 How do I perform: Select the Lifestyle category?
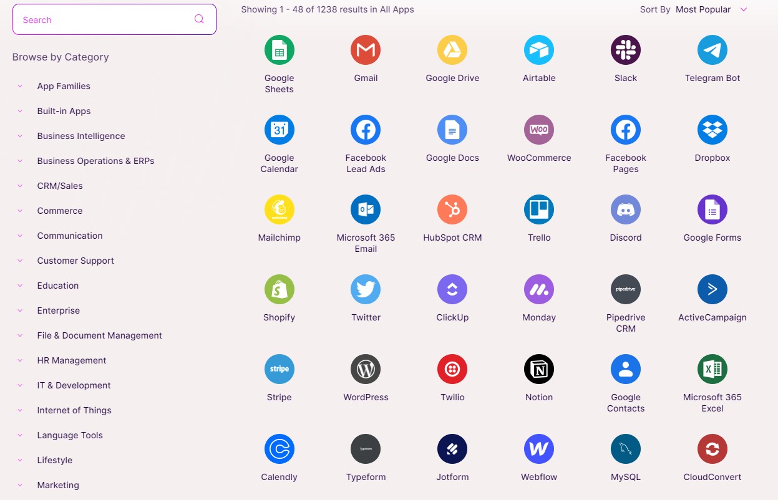tap(55, 460)
